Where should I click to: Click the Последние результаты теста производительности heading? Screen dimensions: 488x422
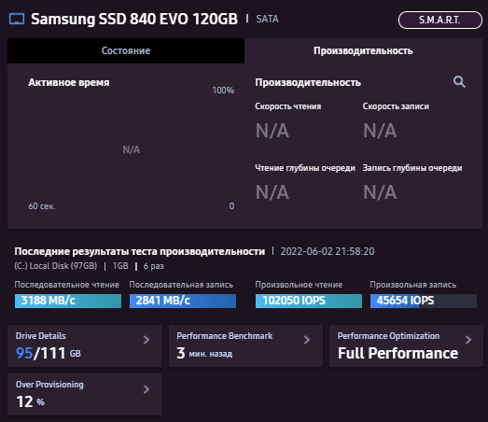click(140, 251)
